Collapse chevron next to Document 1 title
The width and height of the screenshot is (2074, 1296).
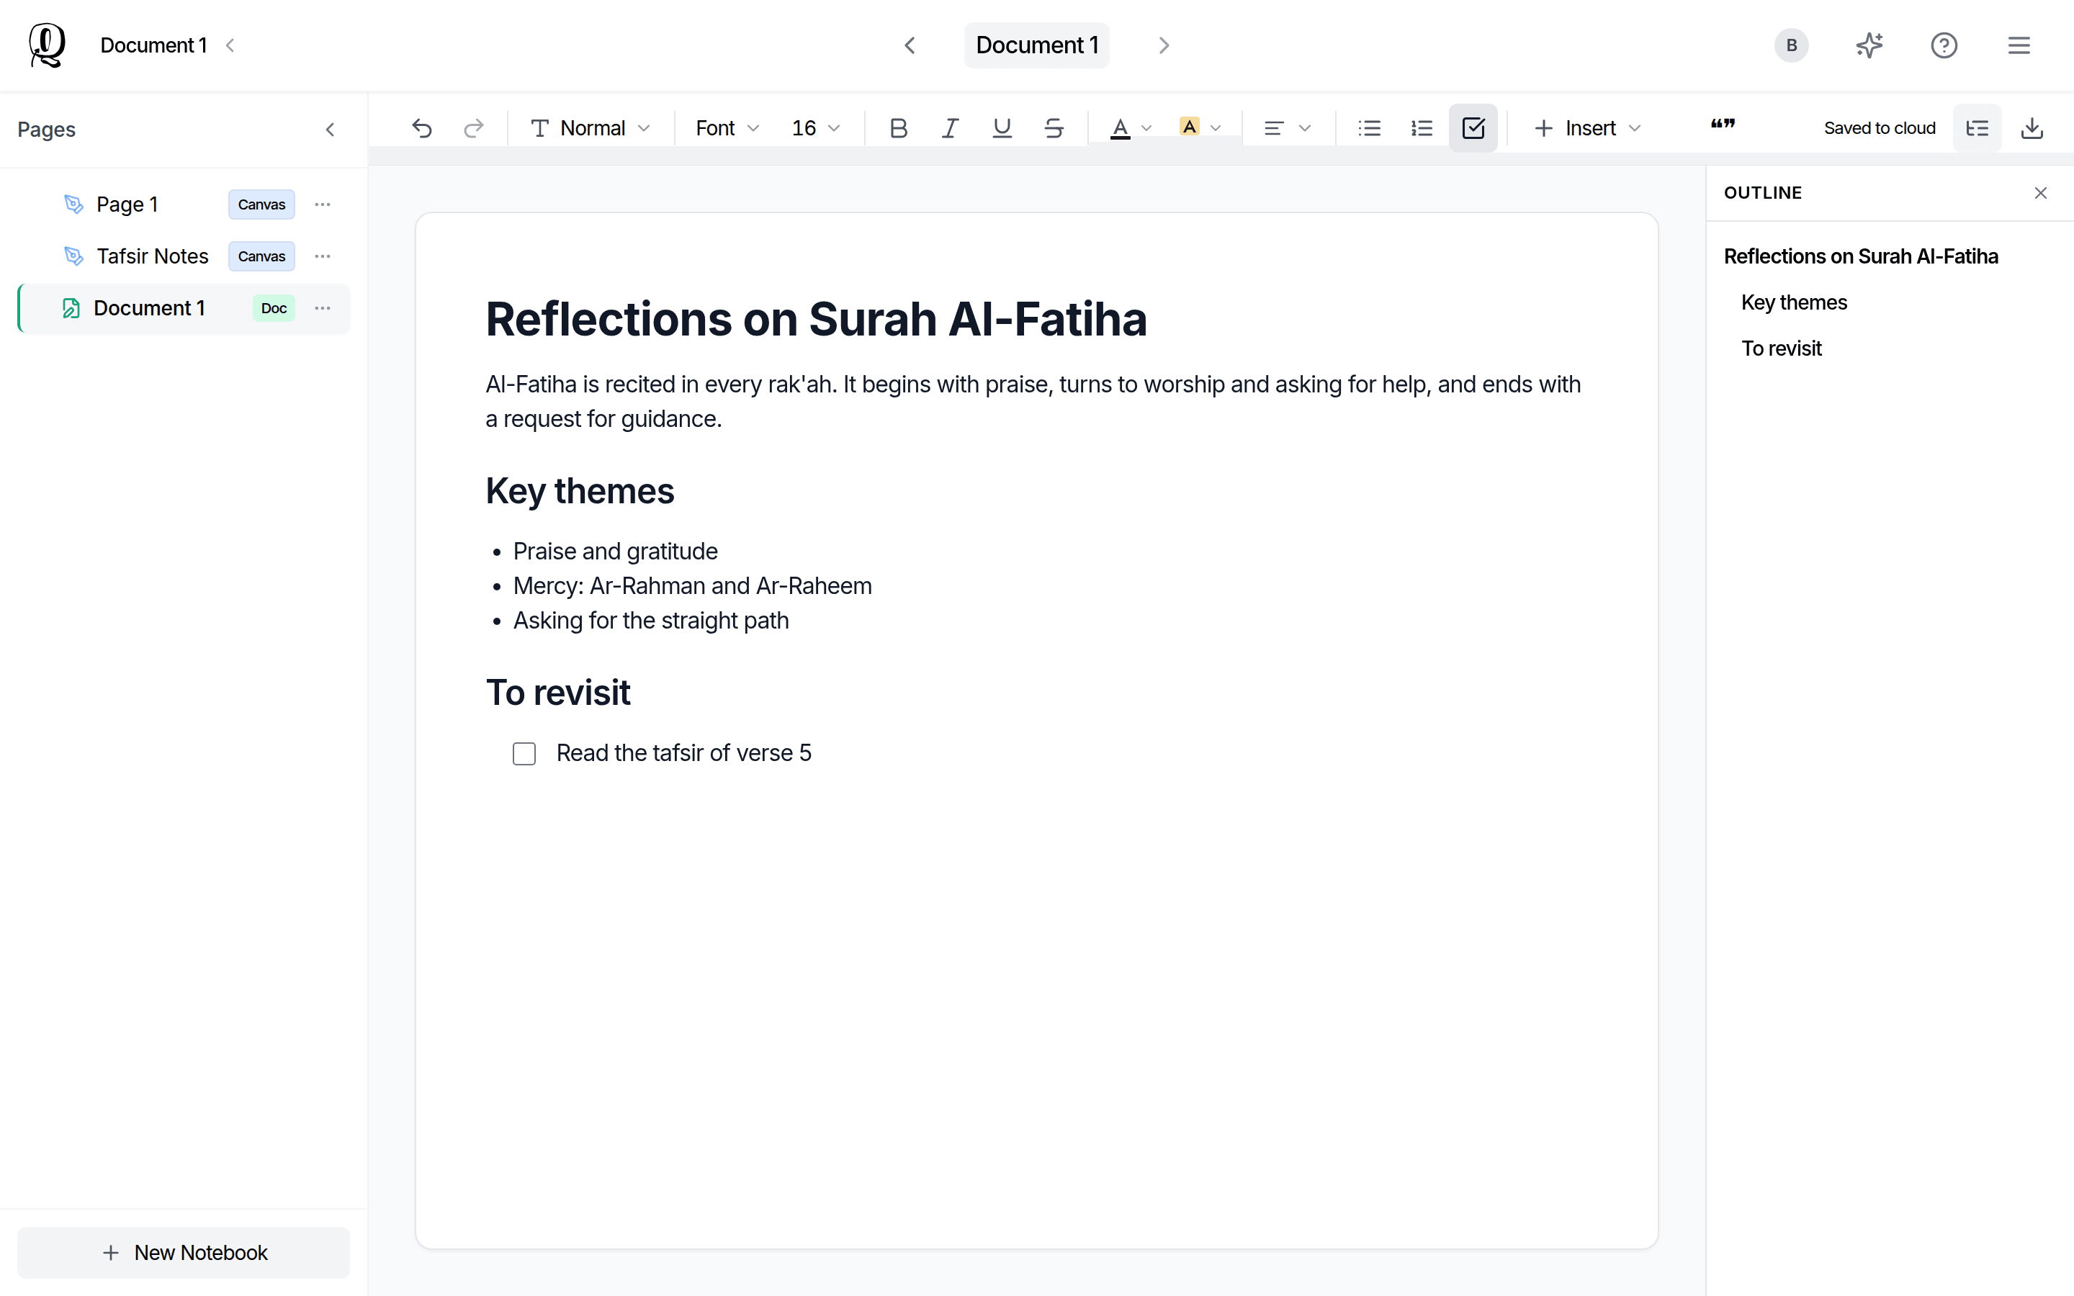pos(230,45)
